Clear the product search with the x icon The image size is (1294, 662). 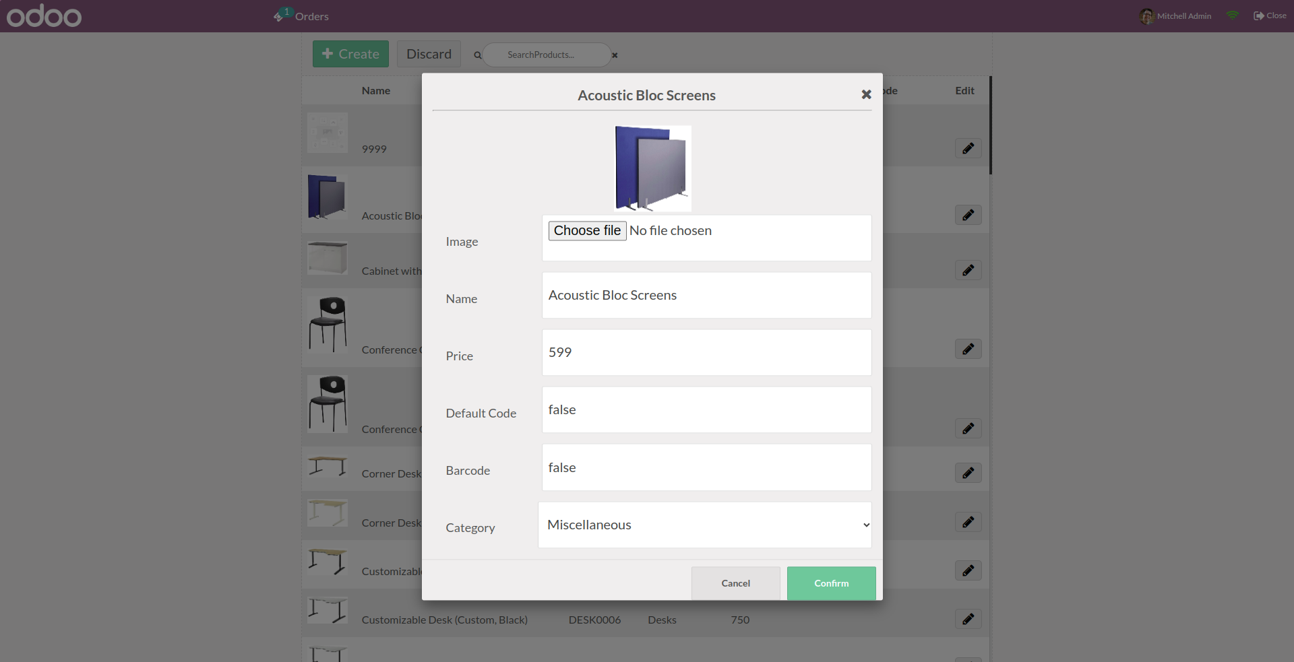tap(615, 55)
